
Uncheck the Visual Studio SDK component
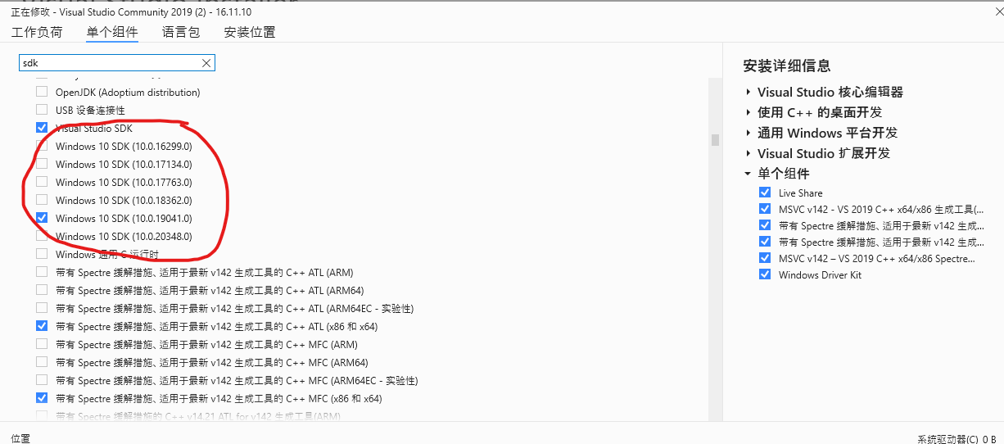pyautogui.click(x=42, y=128)
